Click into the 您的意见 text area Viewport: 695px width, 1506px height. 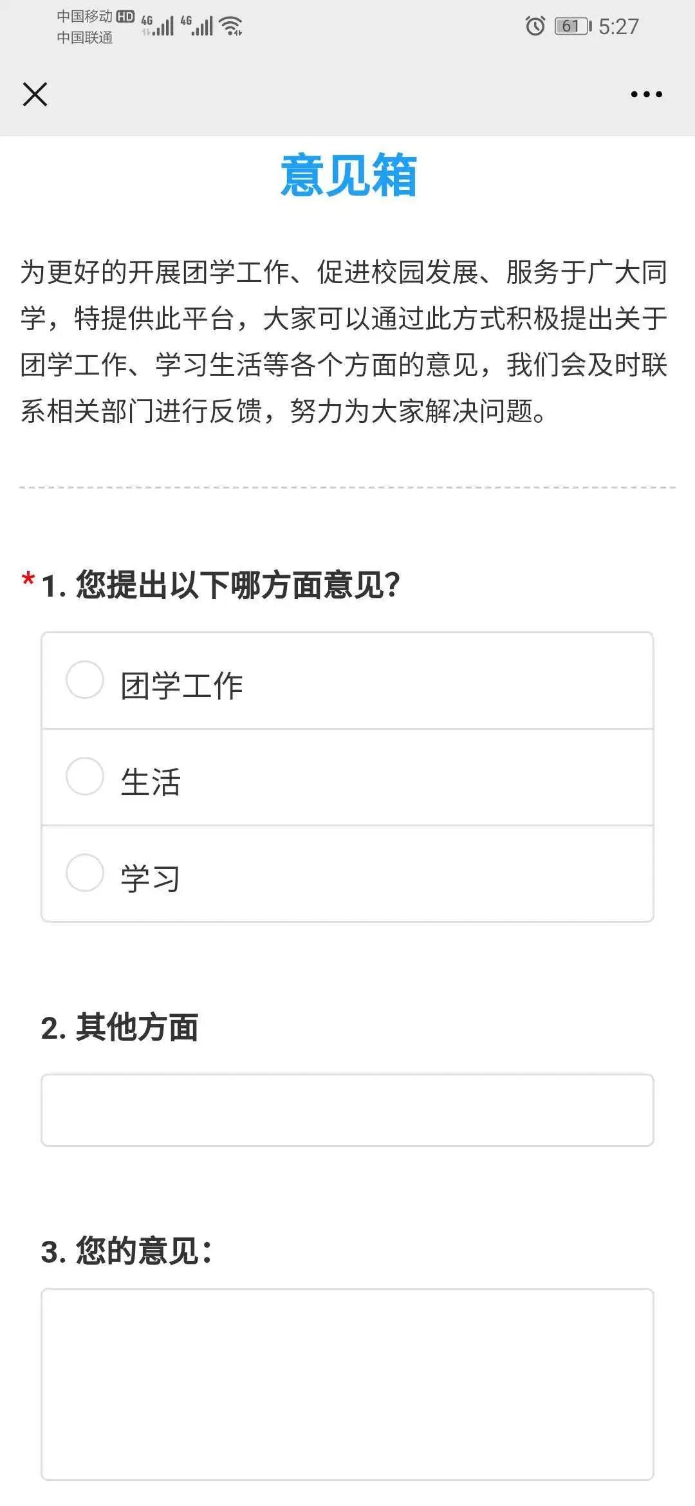click(x=347, y=1384)
